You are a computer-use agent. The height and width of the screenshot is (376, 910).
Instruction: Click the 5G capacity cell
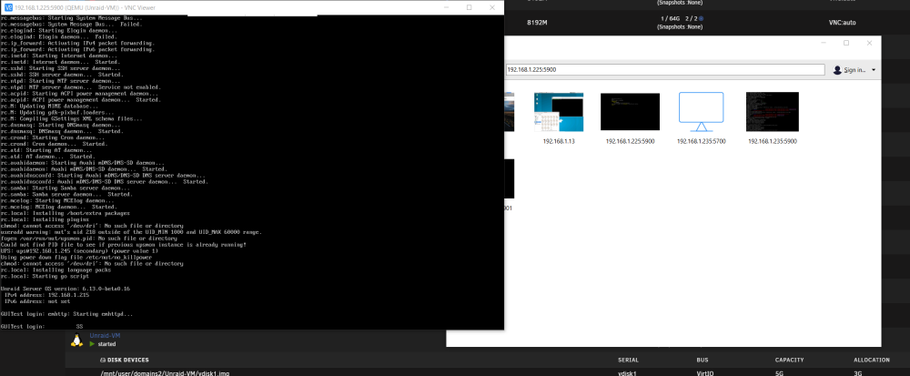(x=780, y=373)
